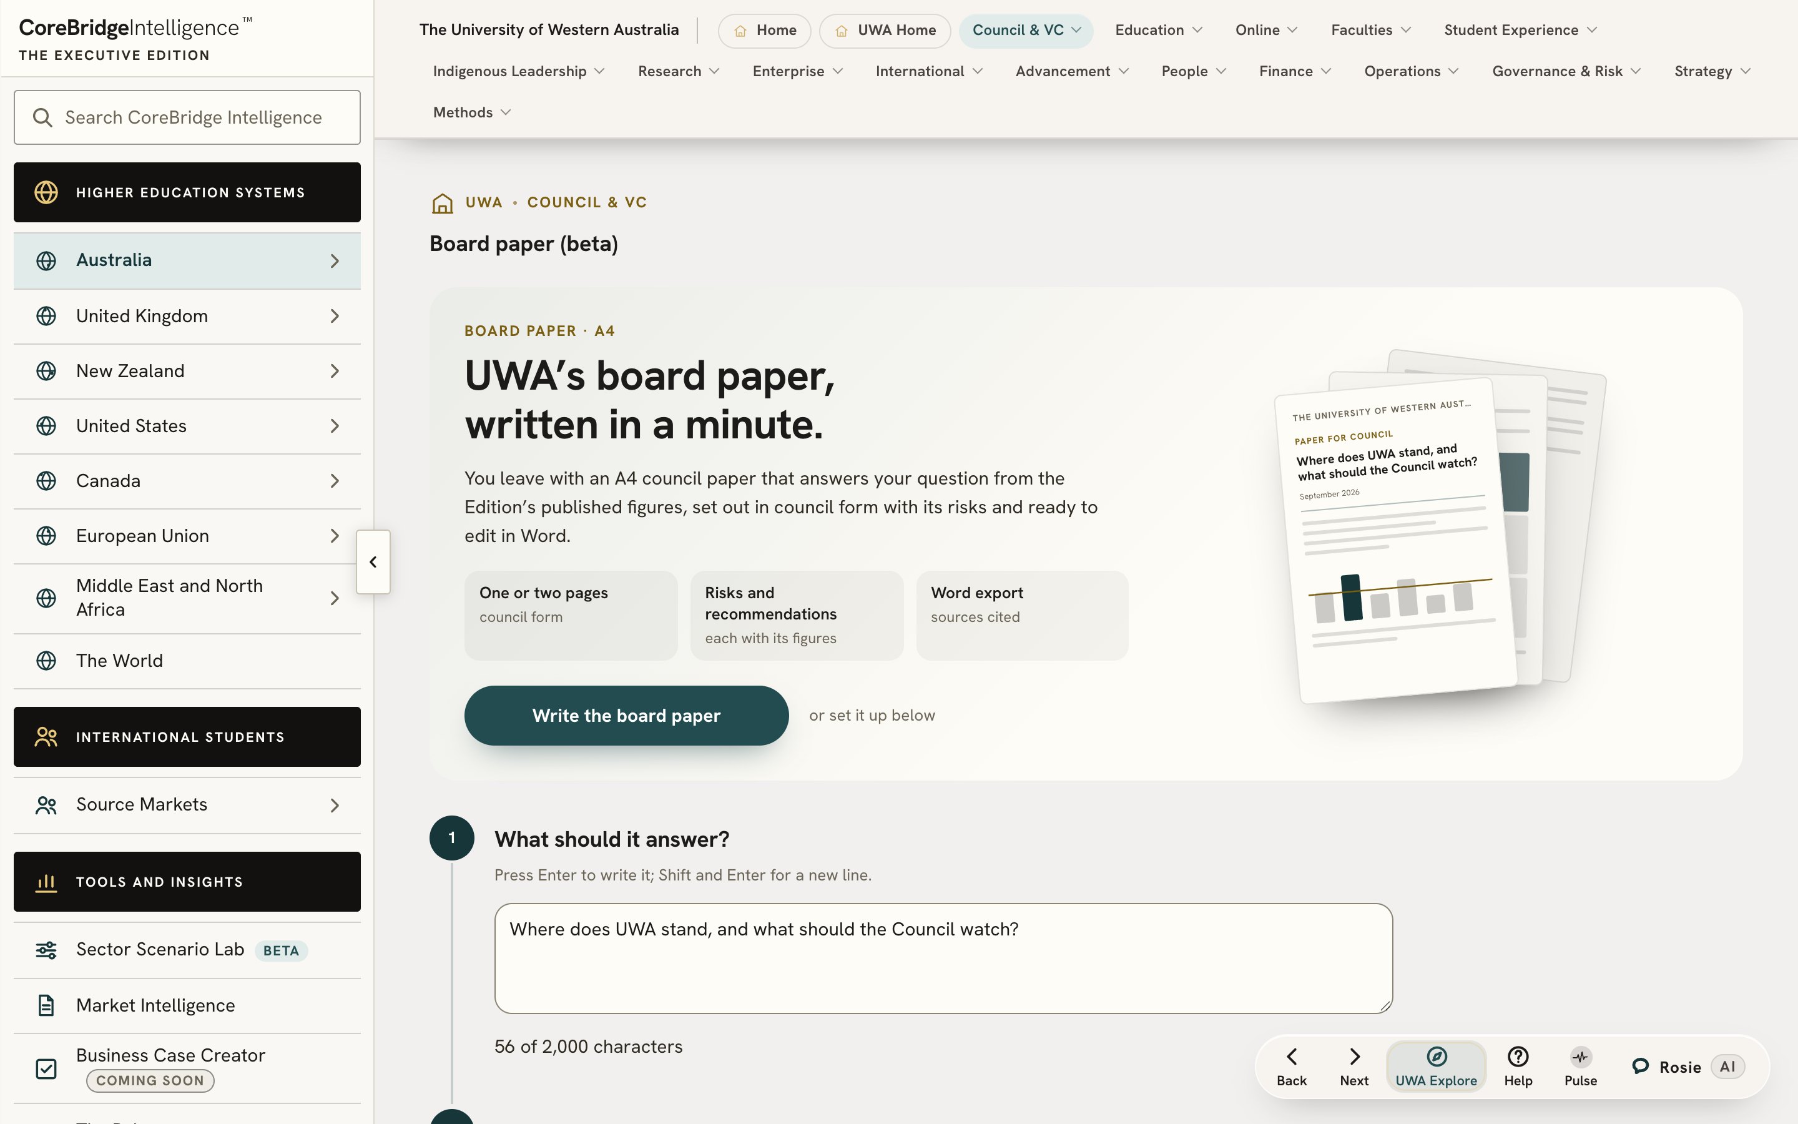Open the Online dropdown menu
This screenshot has height=1124, width=1798.
pos(1266,31)
